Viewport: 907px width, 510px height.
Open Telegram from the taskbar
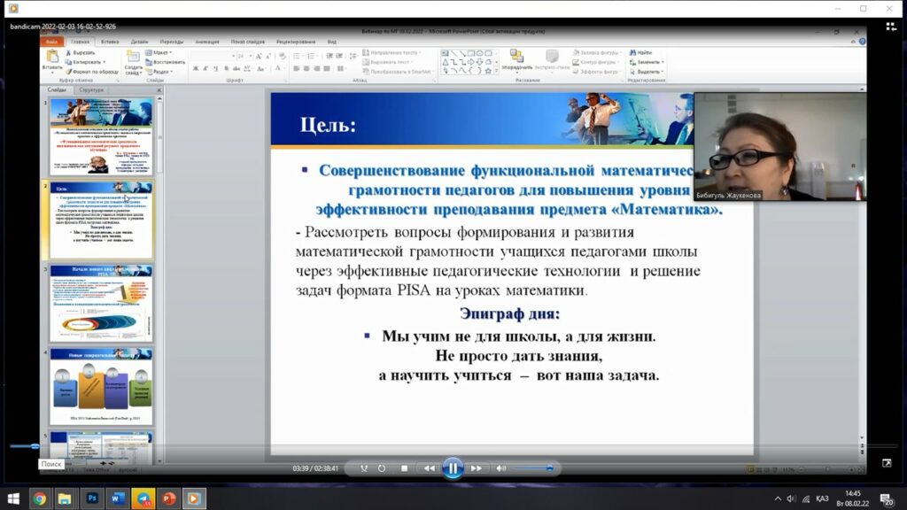tap(143, 498)
